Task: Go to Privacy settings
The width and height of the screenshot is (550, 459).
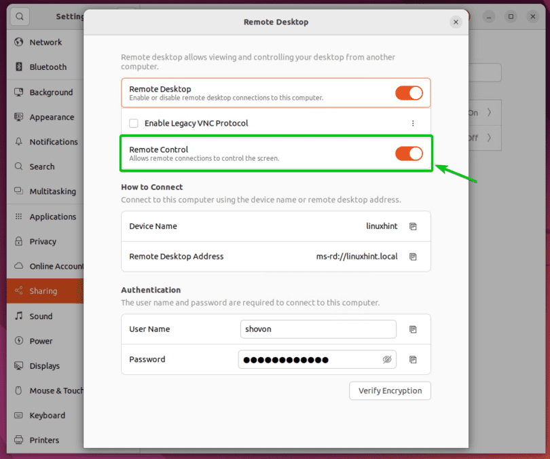Action: [43, 242]
